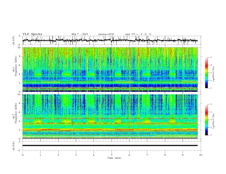This screenshot has width=226, height=174.
Task: Click the flat ch.3 voltage trace
Action: click(x=110, y=146)
